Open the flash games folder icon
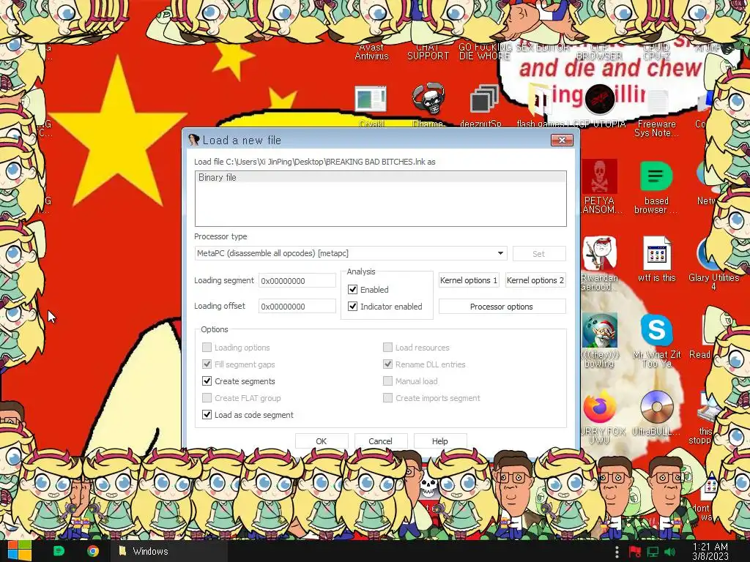 point(540,100)
